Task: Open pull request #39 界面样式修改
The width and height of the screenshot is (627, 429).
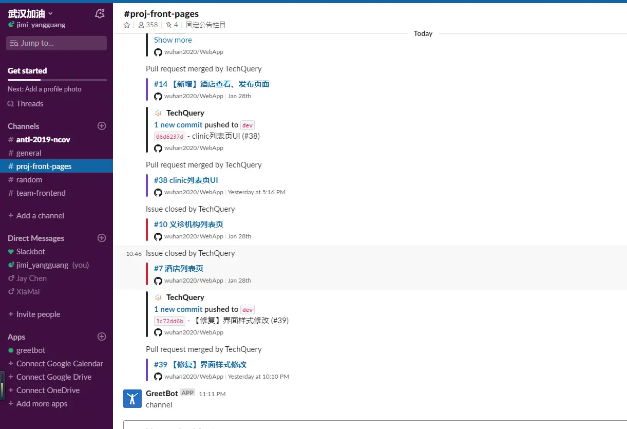Action: (x=200, y=364)
